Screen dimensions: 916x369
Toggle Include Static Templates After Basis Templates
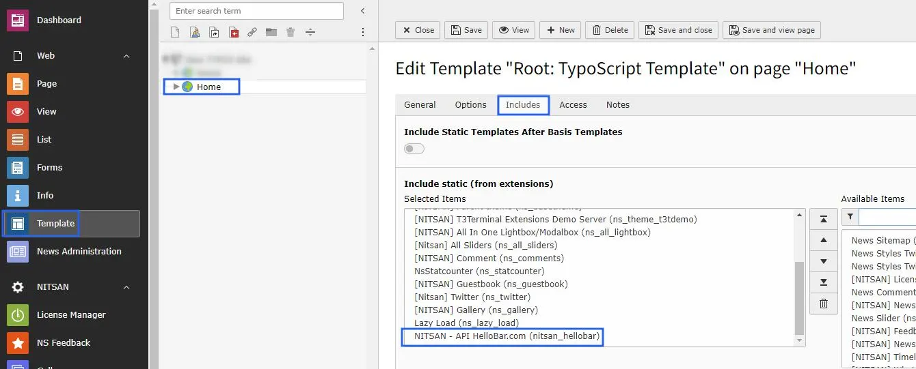pyautogui.click(x=414, y=149)
